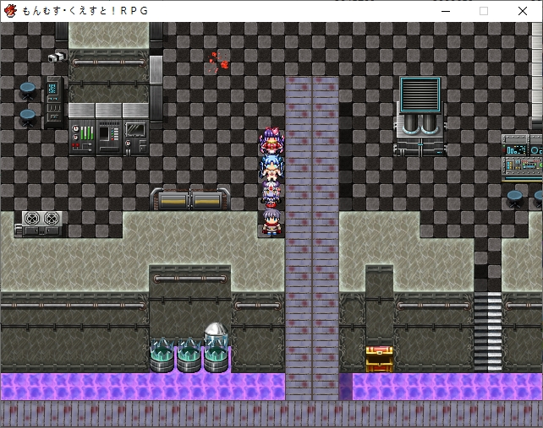Click the computer terminal at right edge
543x428 pixels.
pos(522,158)
